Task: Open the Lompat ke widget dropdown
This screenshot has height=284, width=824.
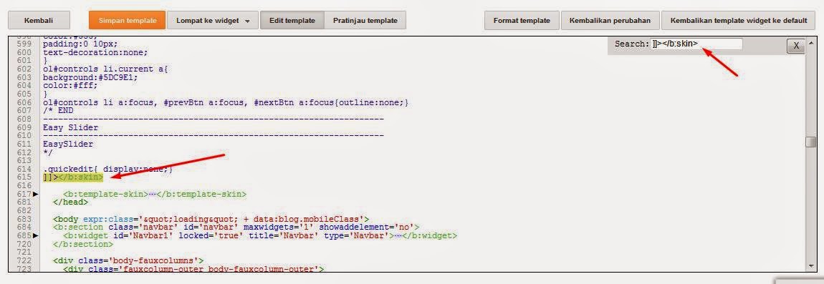Action: point(213,21)
